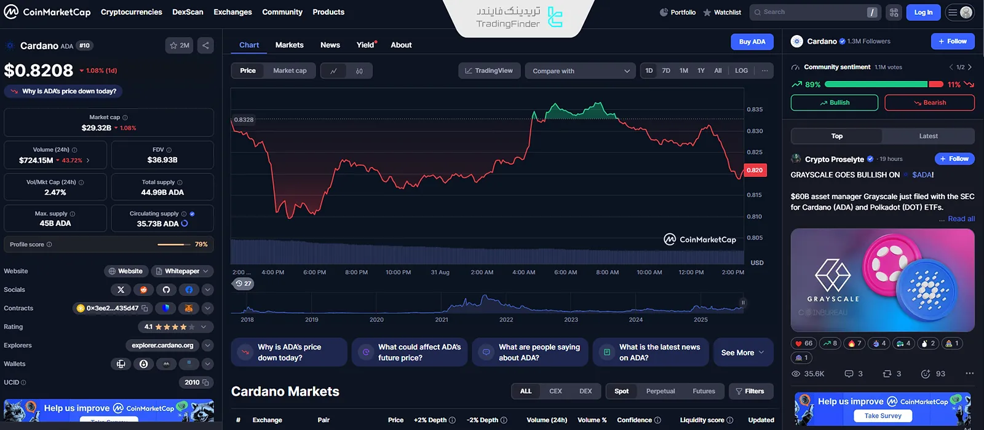Share Cardano page using share icon
The height and width of the screenshot is (430, 984).
(205, 45)
